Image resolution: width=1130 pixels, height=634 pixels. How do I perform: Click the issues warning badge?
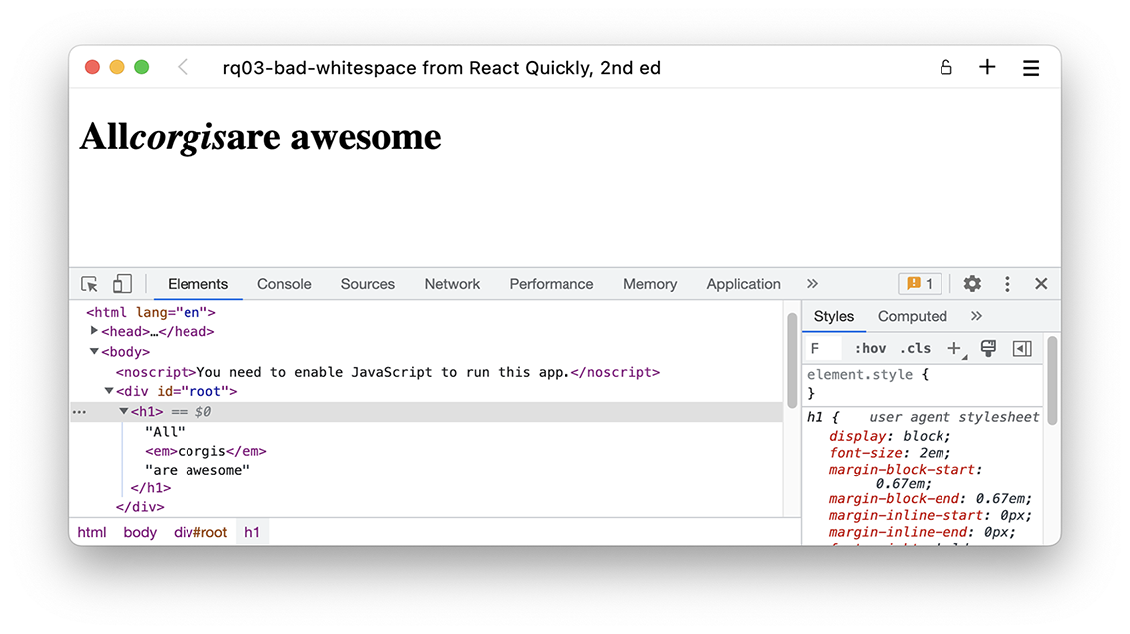[x=920, y=284]
